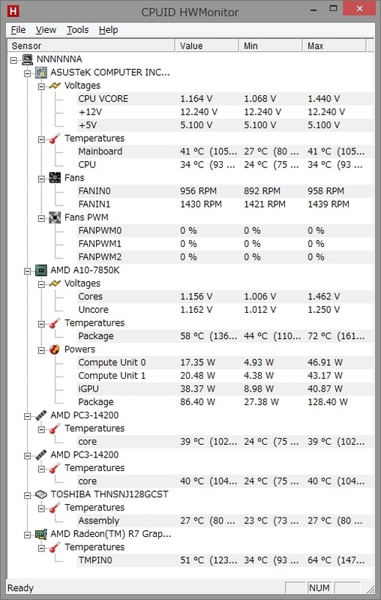
Task: Select the iGPU power row
Action: coord(225,388)
